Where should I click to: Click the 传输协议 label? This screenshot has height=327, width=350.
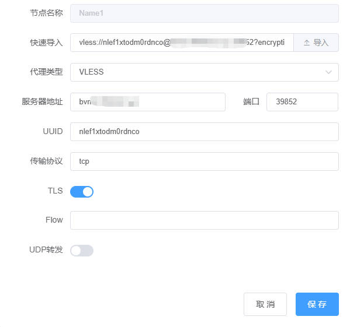(x=46, y=161)
